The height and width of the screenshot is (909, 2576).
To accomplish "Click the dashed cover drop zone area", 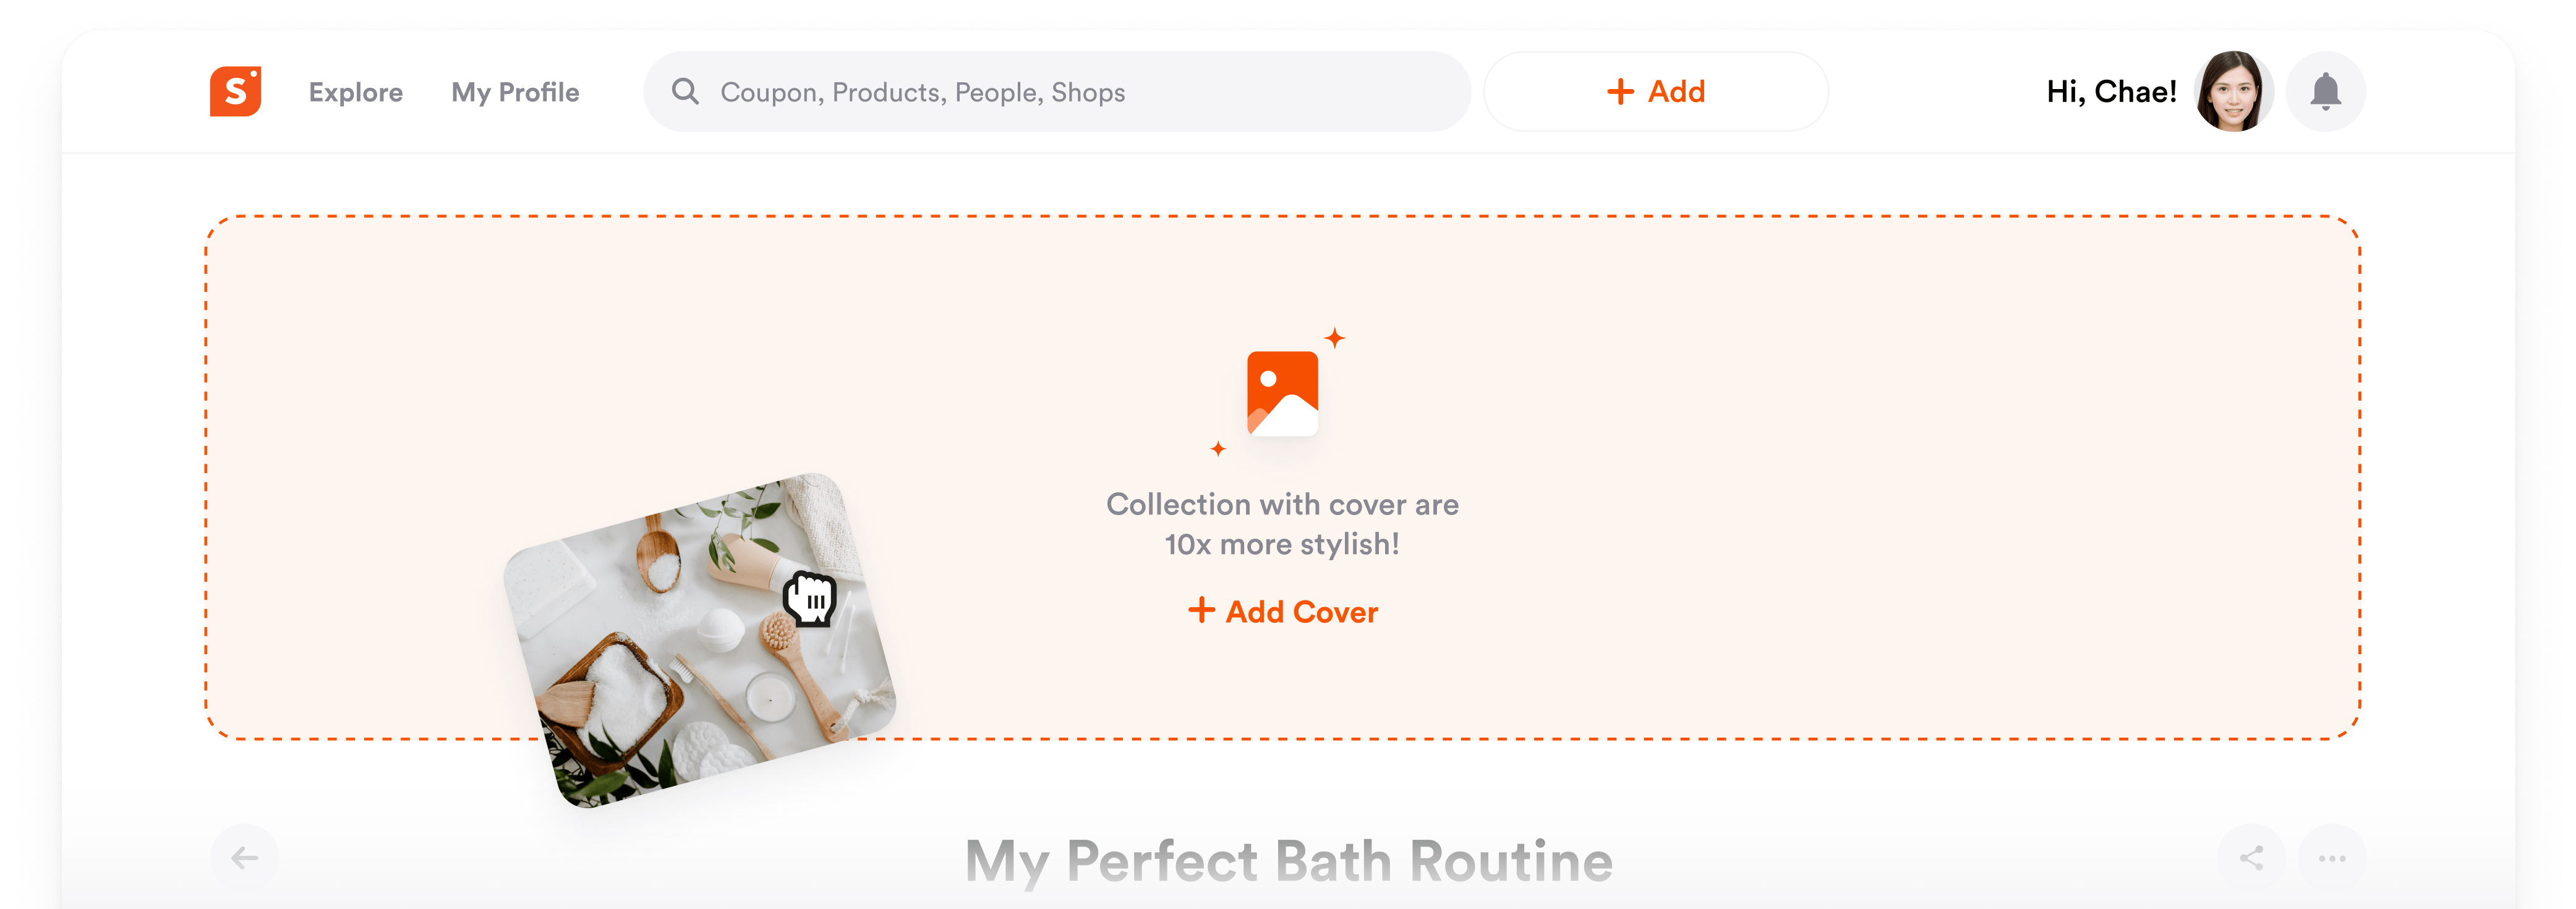I will 1283,477.
